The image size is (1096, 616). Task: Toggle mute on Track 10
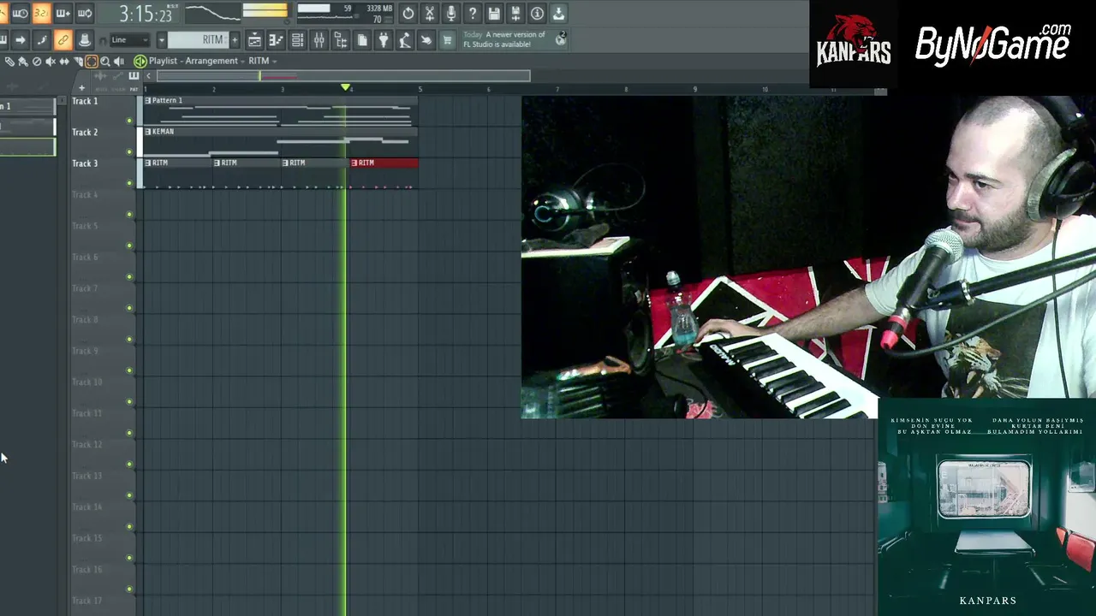[x=129, y=401]
